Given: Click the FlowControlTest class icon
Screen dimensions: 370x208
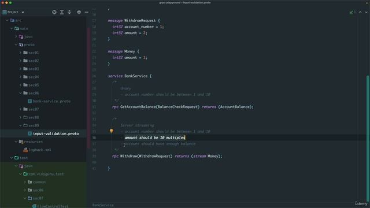Looking at the screenshot, I should 34,206.
